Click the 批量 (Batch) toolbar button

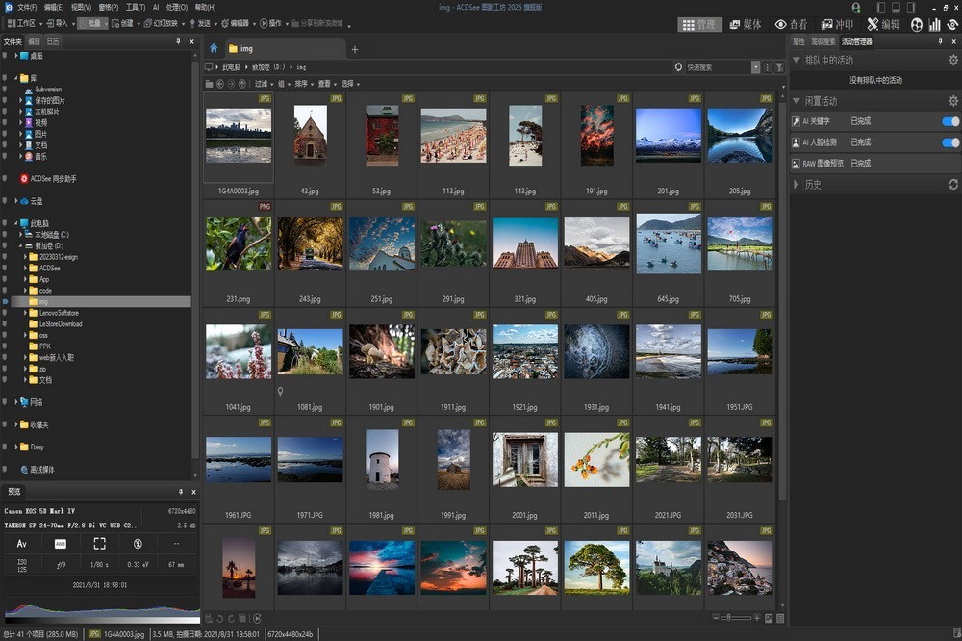[x=94, y=23]
